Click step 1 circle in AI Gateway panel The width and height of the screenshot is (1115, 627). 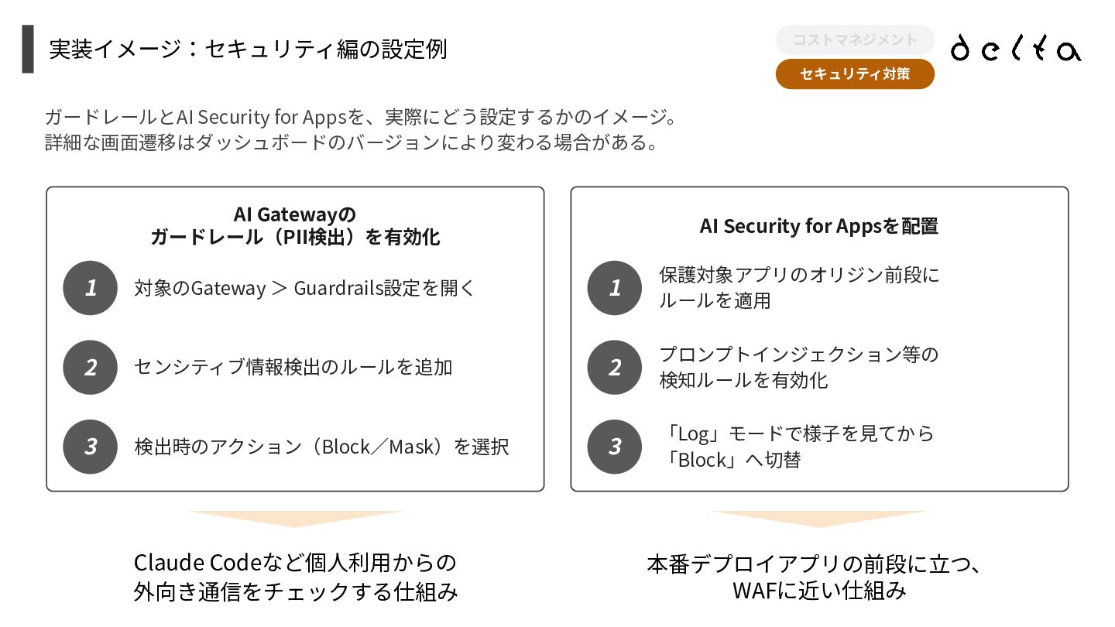(91, 288)
